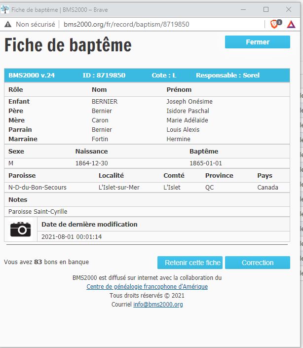Click the county value L'Islet
Image resolution: width=303 pixels, height=348 pixels.
[172, 187]
